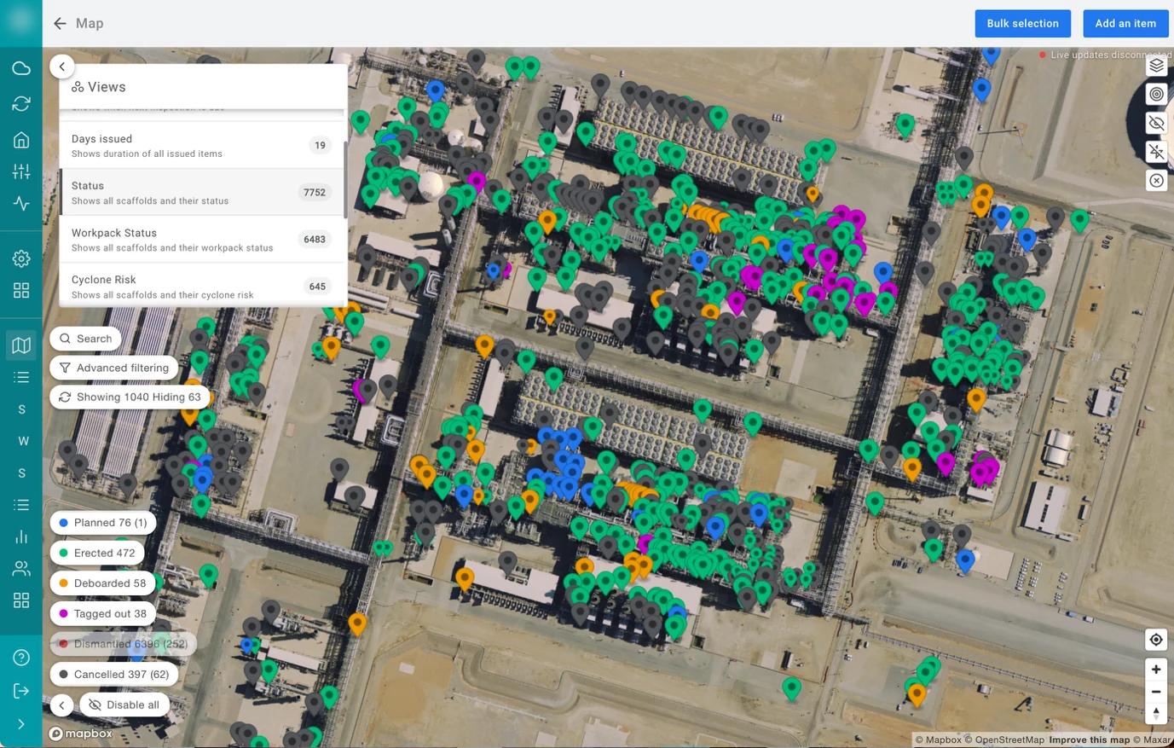Toggle the Deboarded 58 status filter
1174x748 pixels.
(x=102, y=583)
